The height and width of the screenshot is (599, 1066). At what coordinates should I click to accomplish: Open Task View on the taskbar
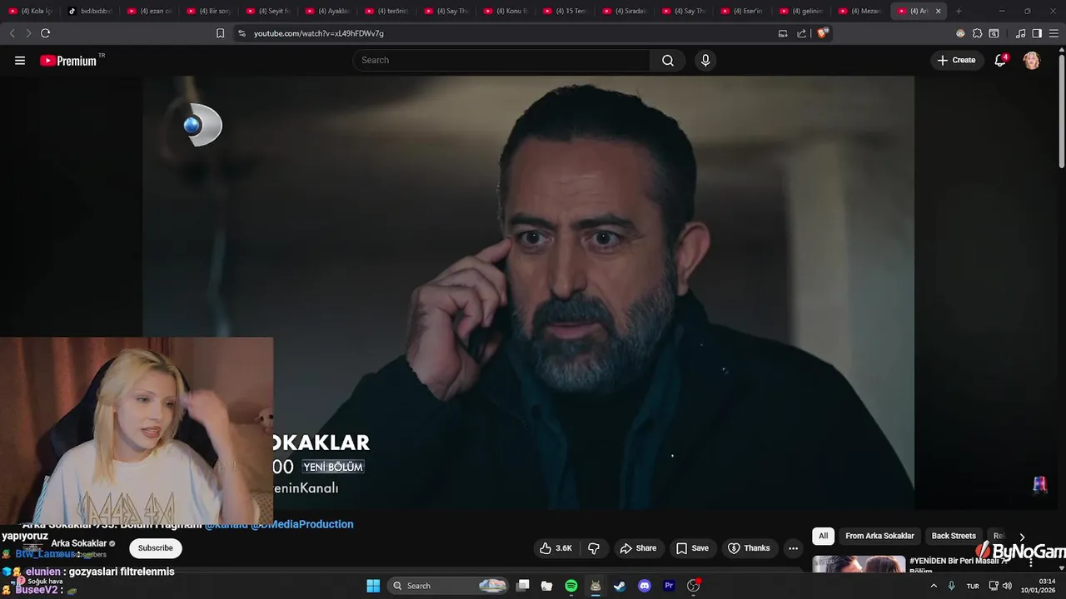click(x=523, y=586)
